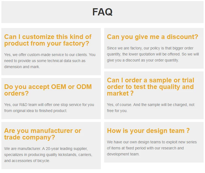The image size is (205, 173).
Task: Click the gray FAQ title banner
Action: [x=102, y=12]
